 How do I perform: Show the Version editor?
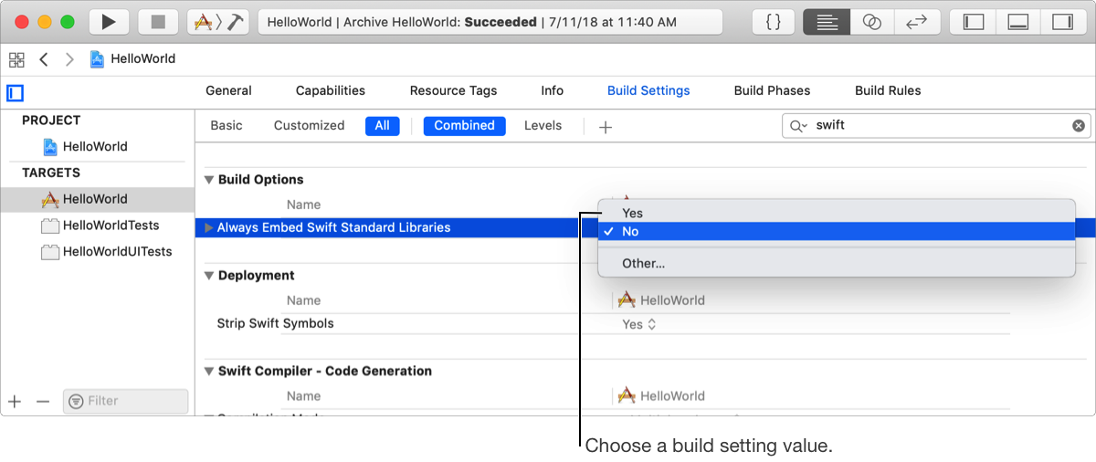[x=916, y=22]
